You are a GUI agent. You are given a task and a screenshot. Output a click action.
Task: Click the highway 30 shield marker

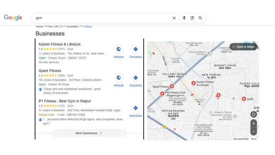coord(164,127)
